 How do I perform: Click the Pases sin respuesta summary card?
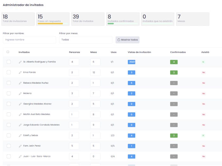[x=53, y=19]
